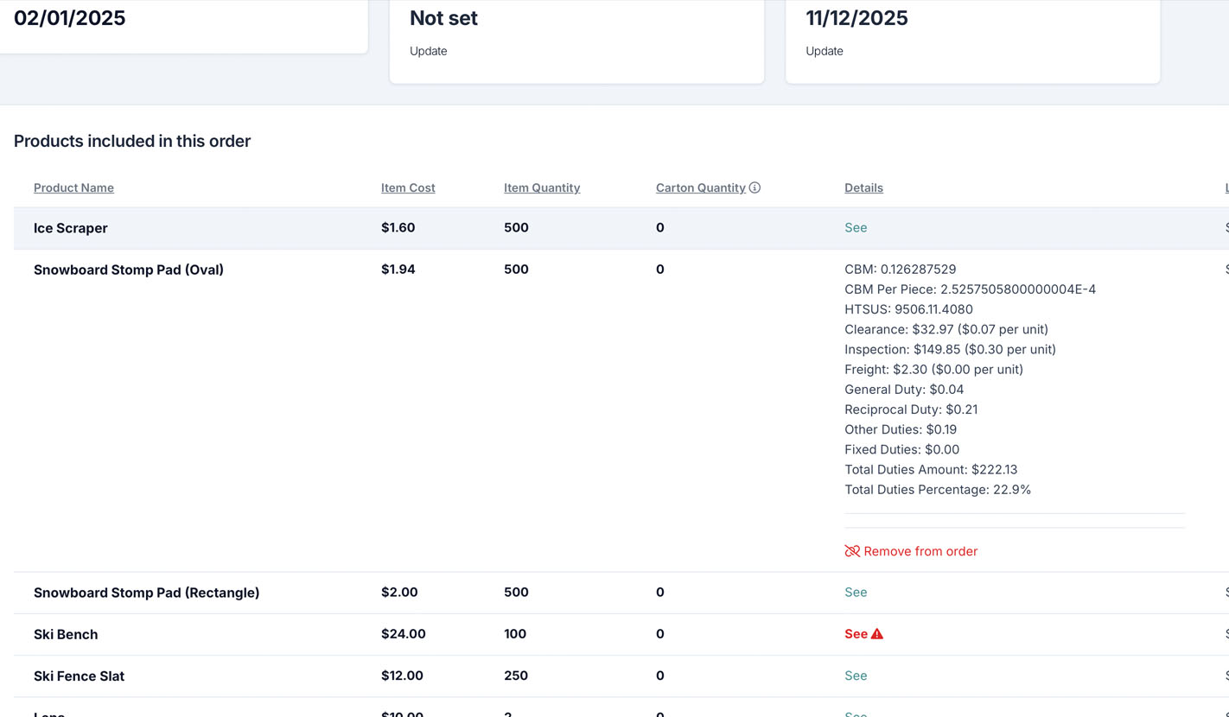The image size is (1229, 717).
Task: Click the Carton Quantity column header
Action: [x=700, y=187]
